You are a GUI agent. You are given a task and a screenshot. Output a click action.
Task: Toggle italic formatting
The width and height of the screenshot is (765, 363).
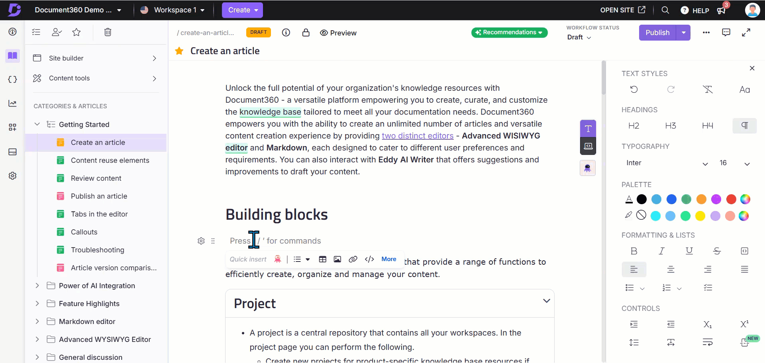pyautogui.click(x=662, y=251)
